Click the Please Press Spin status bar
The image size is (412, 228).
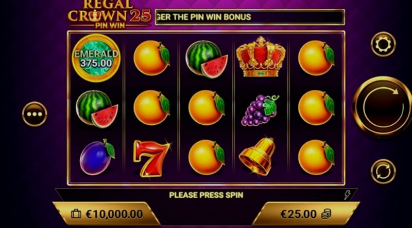tap(207, 195)
